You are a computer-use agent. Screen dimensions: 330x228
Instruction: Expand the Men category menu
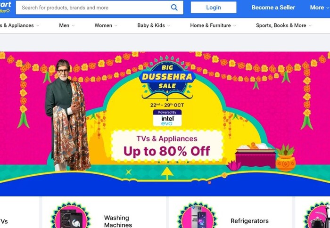point(67,25)
